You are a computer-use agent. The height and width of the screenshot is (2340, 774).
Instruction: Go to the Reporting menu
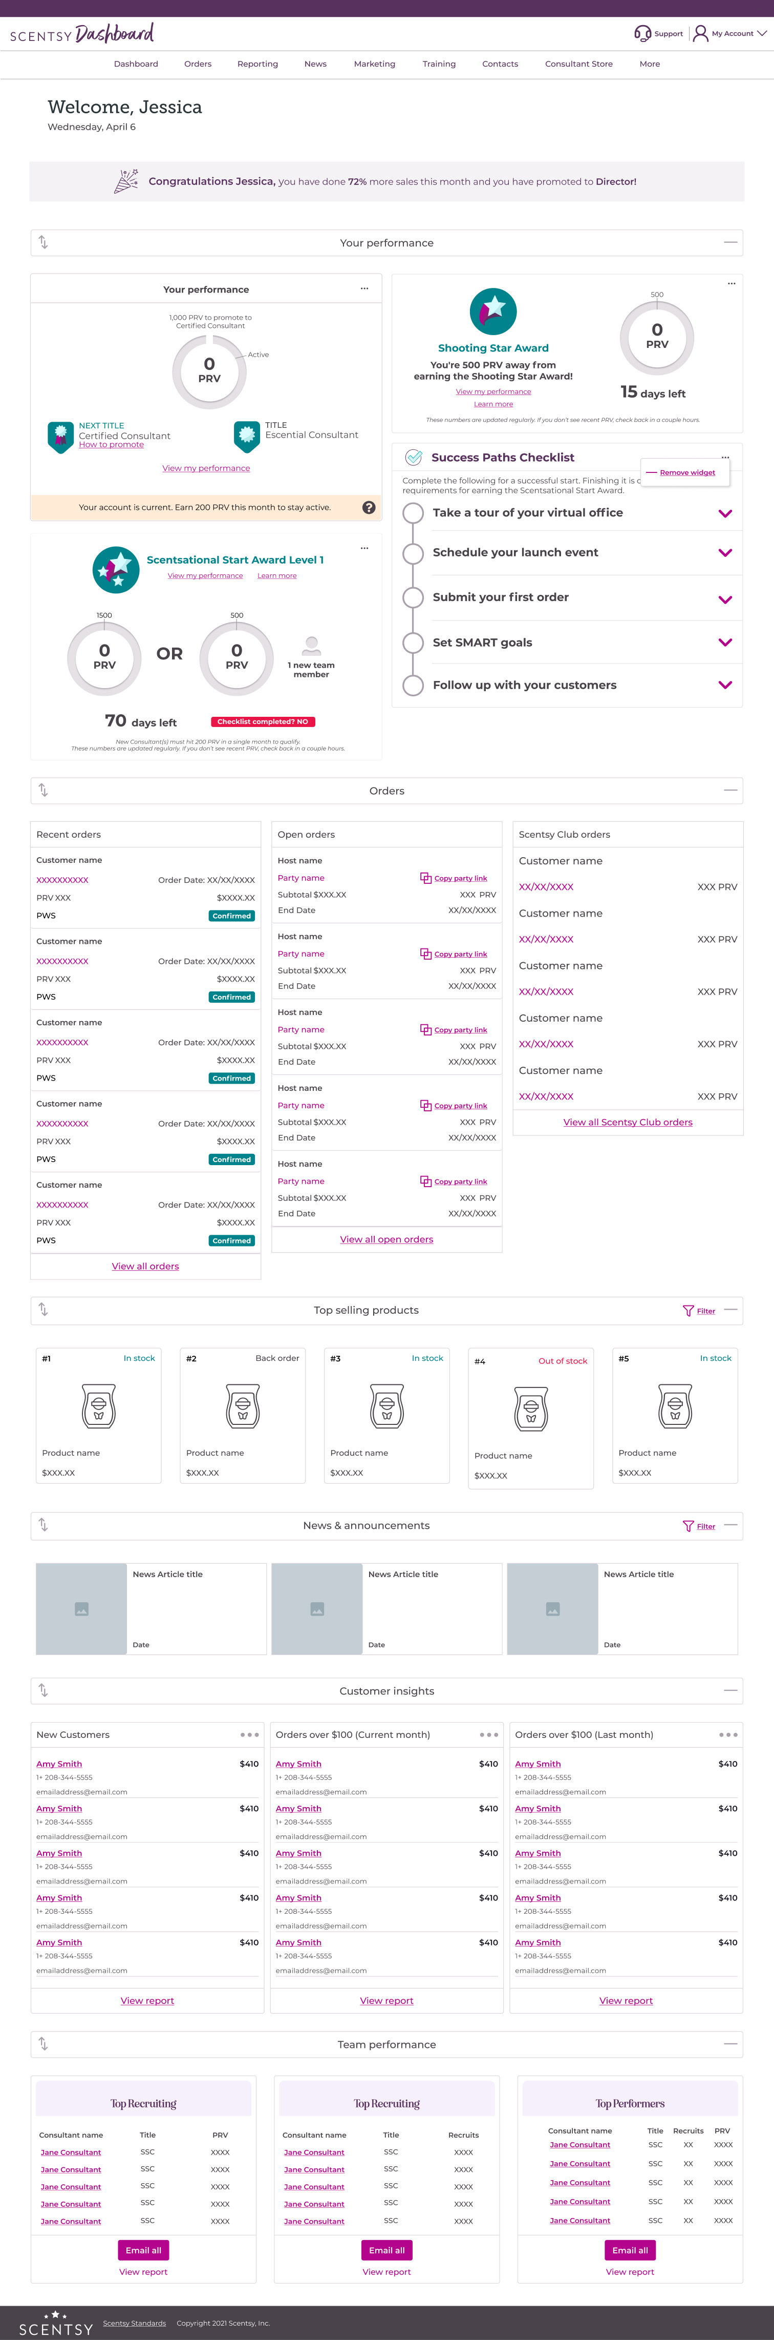point(257,65)
